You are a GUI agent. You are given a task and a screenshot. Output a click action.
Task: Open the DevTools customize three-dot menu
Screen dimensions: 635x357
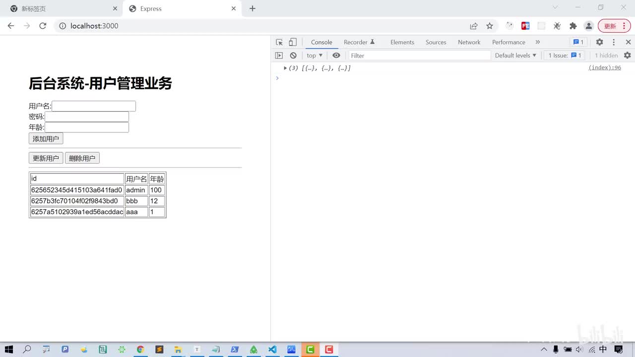[x=614, y=42]
